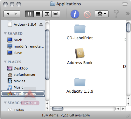Image resolution: width=131 pixels, height=119 pixels.
Task: Click the Applications title folder icon
Action: click(52, 4)
